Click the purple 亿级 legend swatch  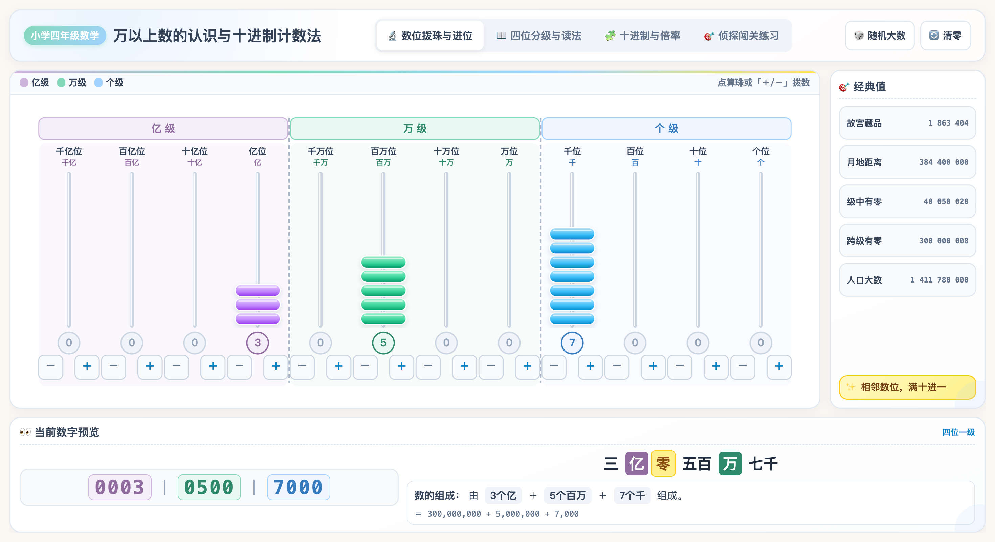click(x=24, y=83)
